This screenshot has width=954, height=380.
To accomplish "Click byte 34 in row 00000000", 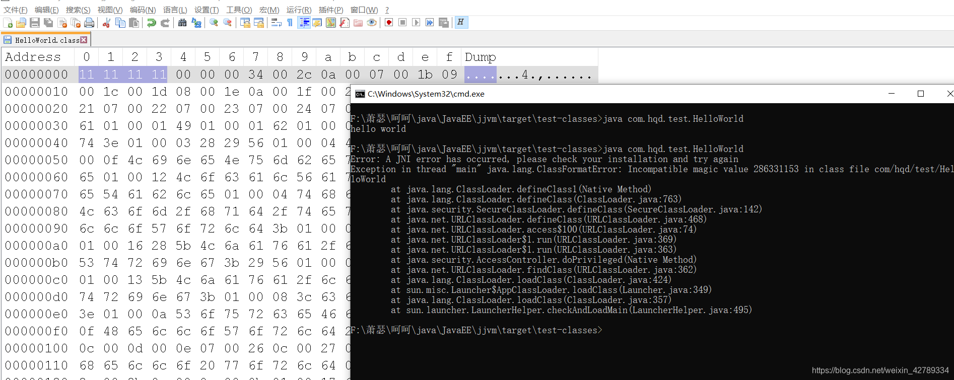I will click(x=255, y=74).
